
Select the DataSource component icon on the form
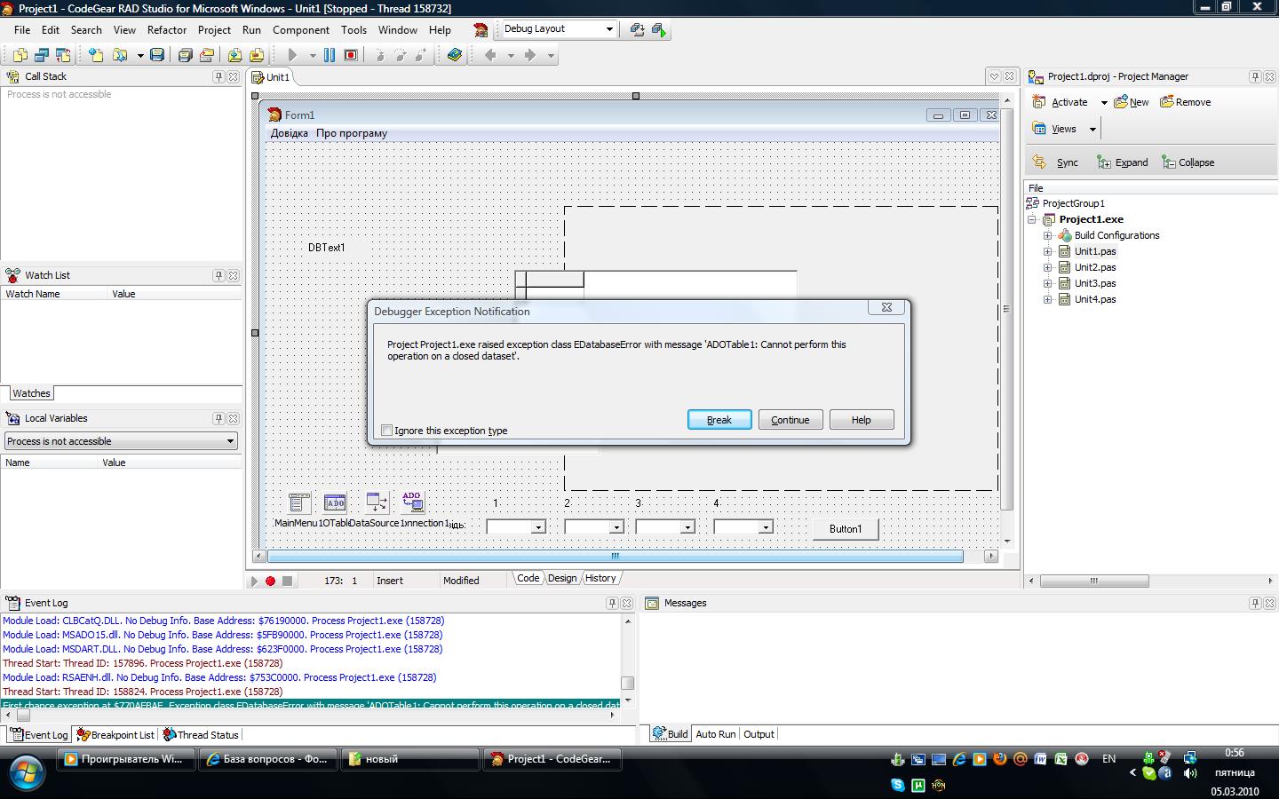pos(377,502)
